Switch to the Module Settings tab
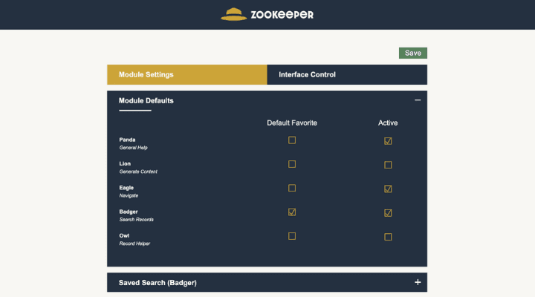The width and height of the screenshot is (535, 297). tap(187, 75)
